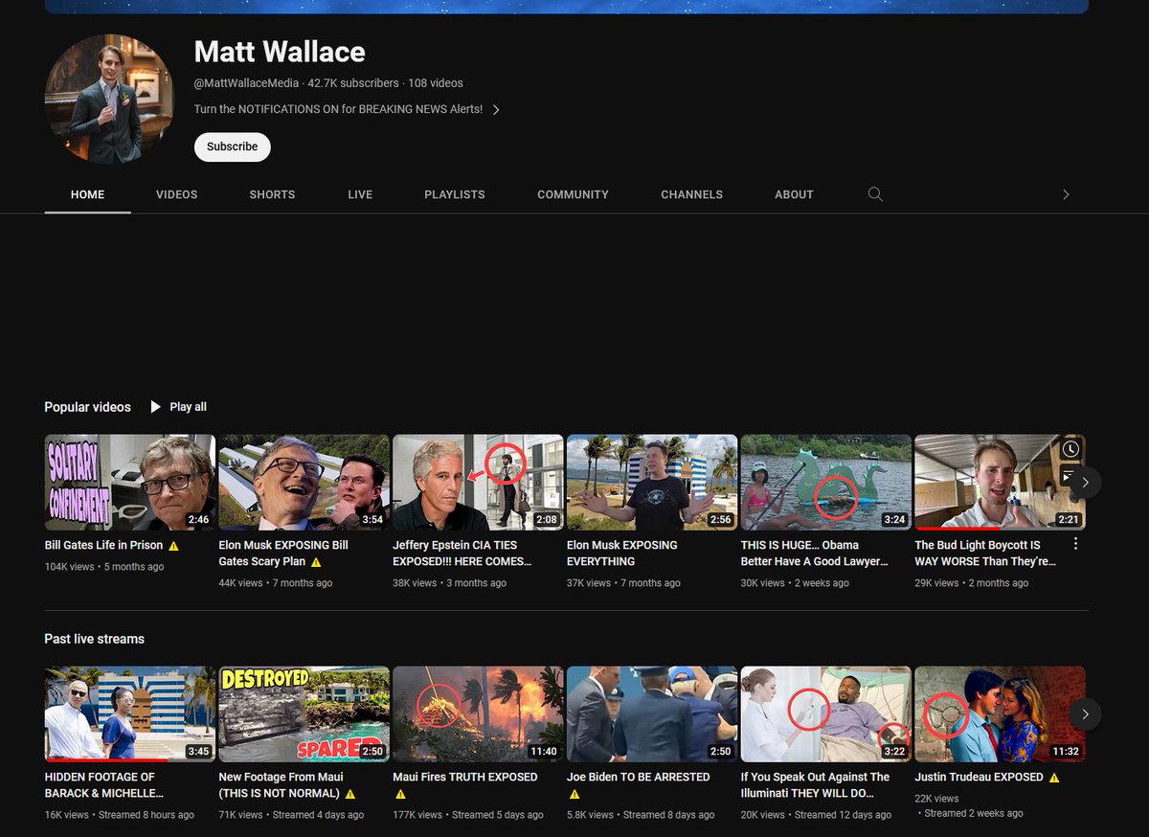Open the CHANNELS tab
The image size is (1149, 837).
(x=691, y=194)
